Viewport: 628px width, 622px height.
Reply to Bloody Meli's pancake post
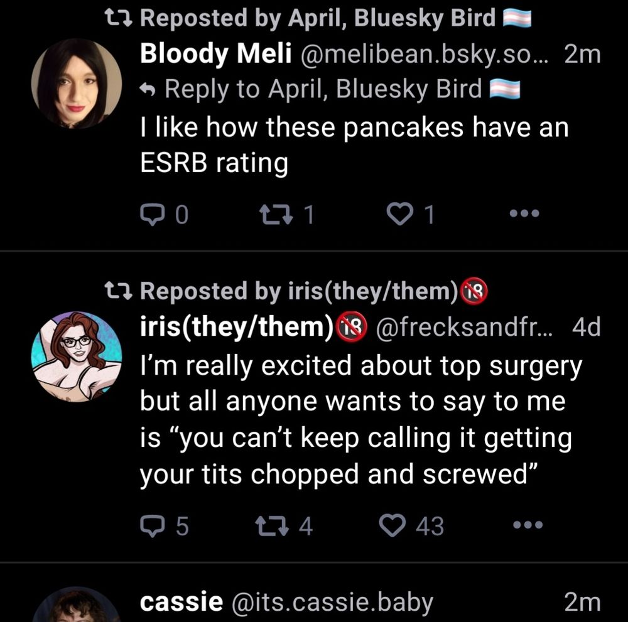click(x=153, y=213)
